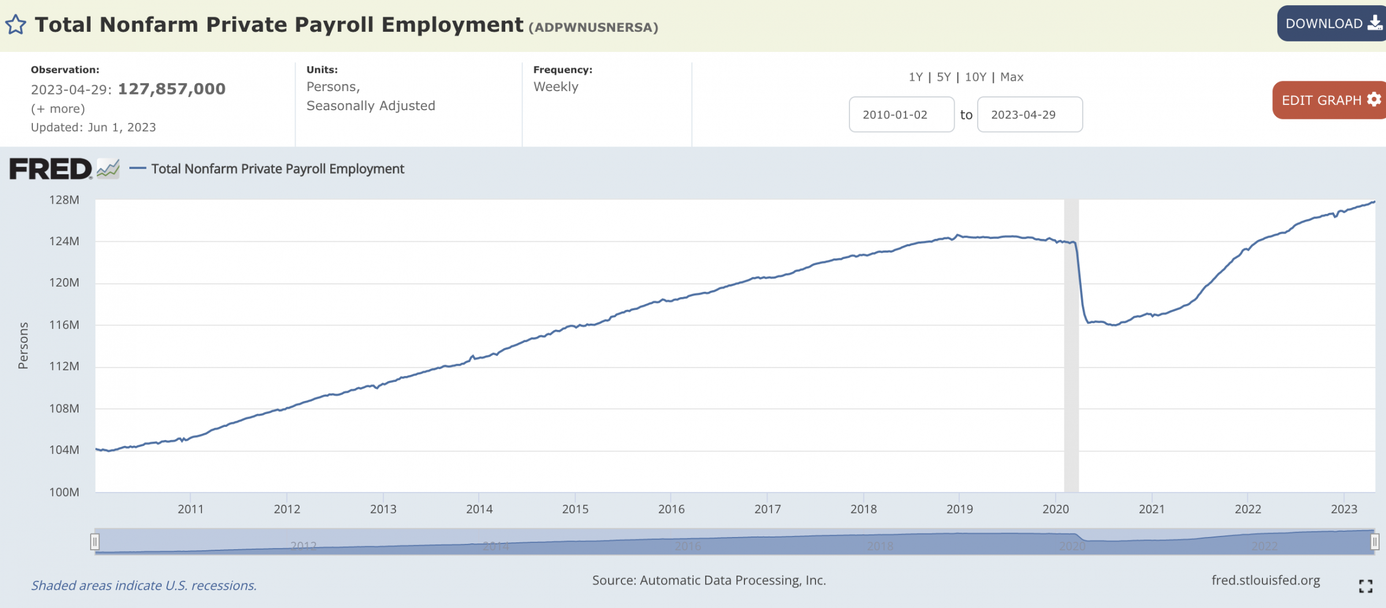The height and width of the screenshot is (608, 1386).
Task: Click the page title Total Nonfarm Private Payroll Employment
Action: tap(279, 24)
